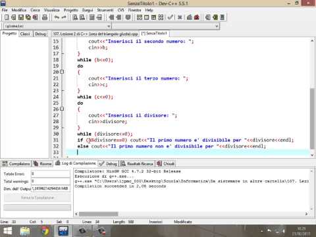The height and width of the screenshot is (237, 316).
Task: Save the current file using the floppy icon
Action: click(x=21, y=17)
